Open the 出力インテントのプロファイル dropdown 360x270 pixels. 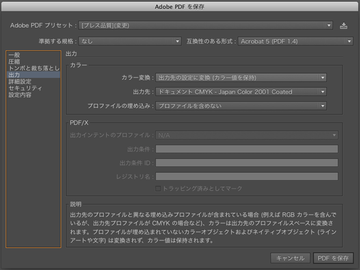[247, 135]
